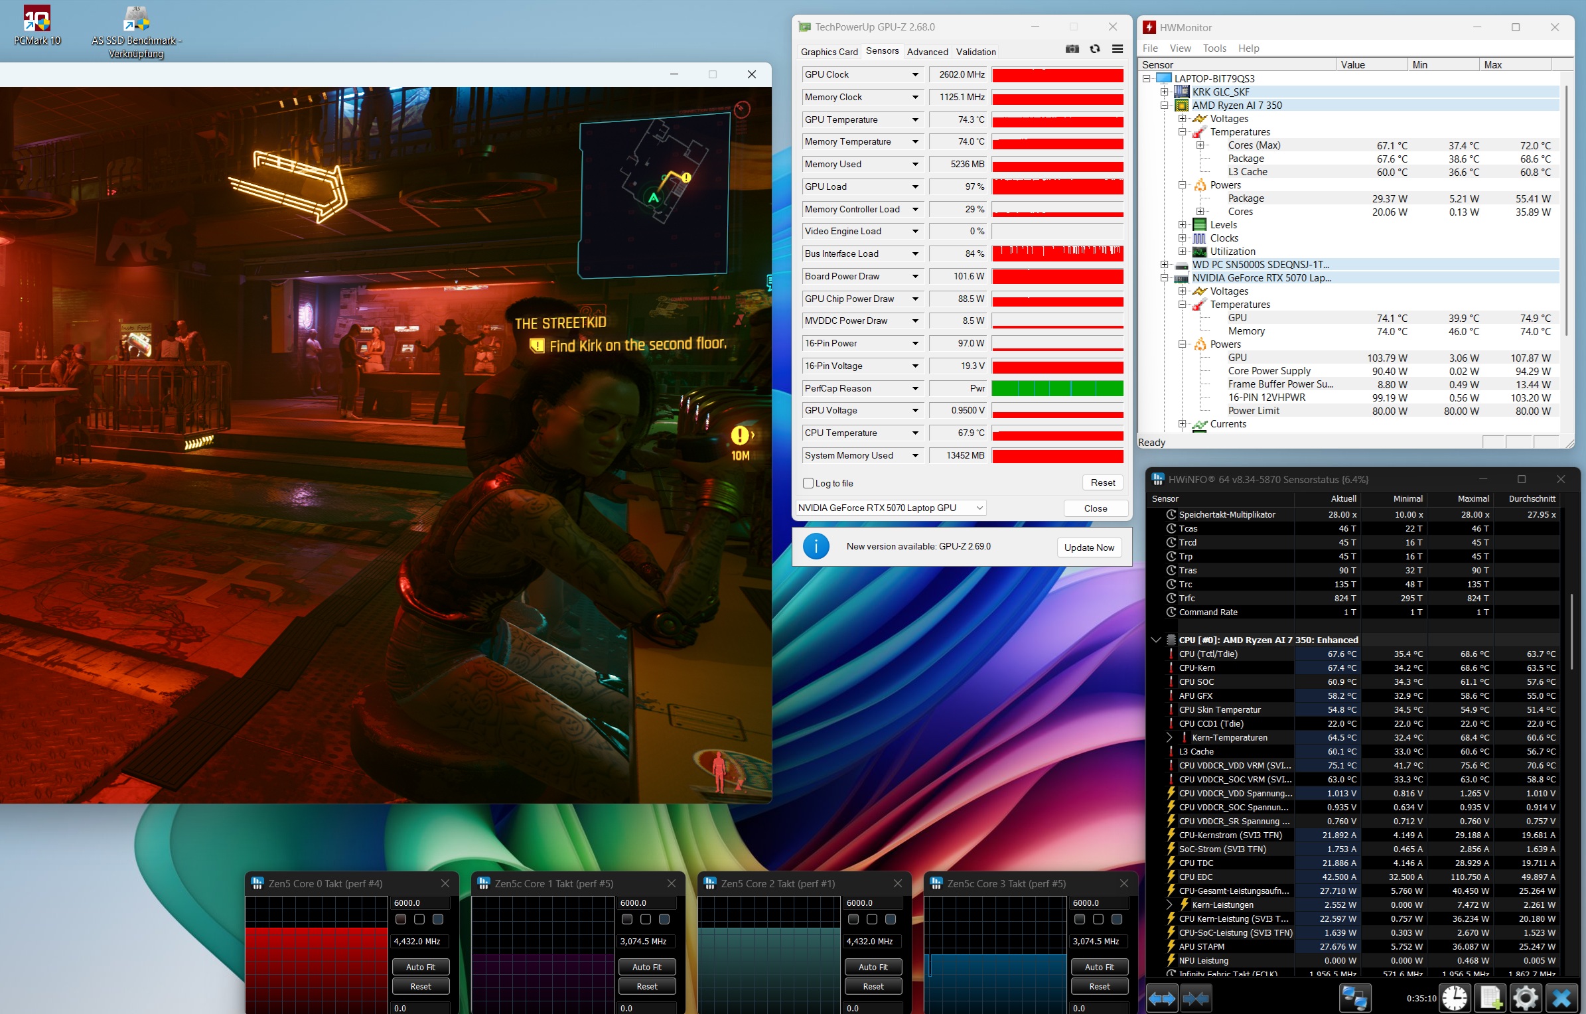The height and width of the screenshot is (1014, 1586).
Task: Click HWiNFO network computers icon
Action: point(1354,998)
